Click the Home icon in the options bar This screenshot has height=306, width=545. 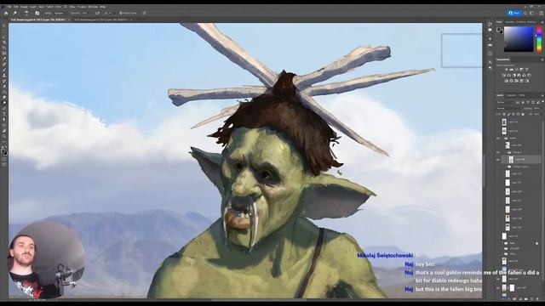pyautogui.click(x=6, y=13)
